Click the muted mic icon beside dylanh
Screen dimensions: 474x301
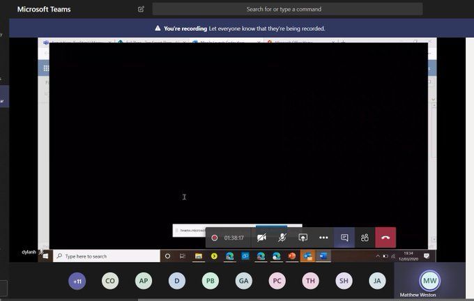(x=41, y=252)
